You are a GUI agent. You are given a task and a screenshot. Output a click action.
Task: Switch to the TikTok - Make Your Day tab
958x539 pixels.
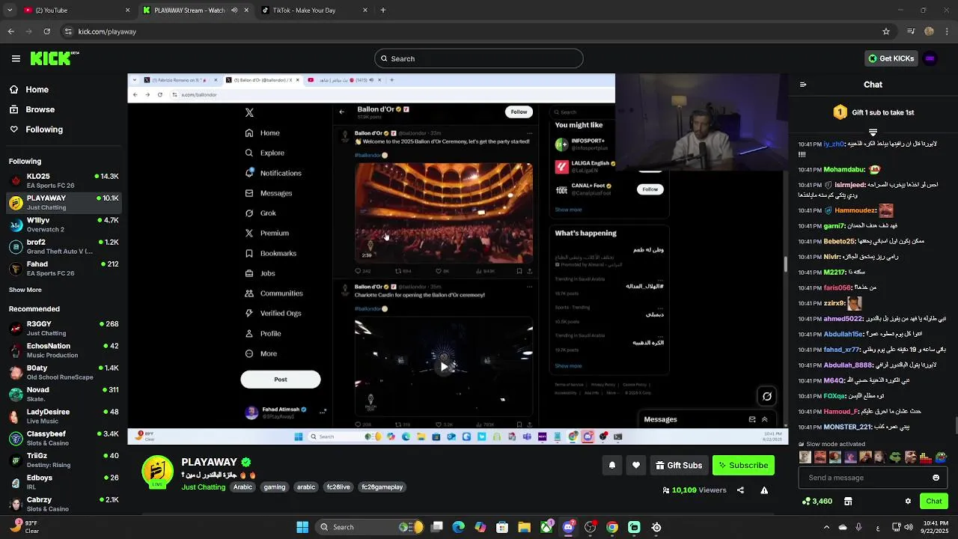point(314,10)
